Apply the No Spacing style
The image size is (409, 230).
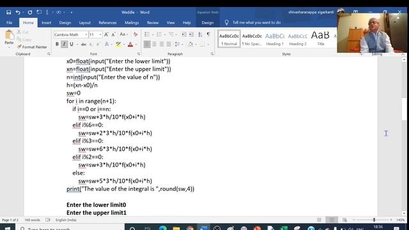252,39
